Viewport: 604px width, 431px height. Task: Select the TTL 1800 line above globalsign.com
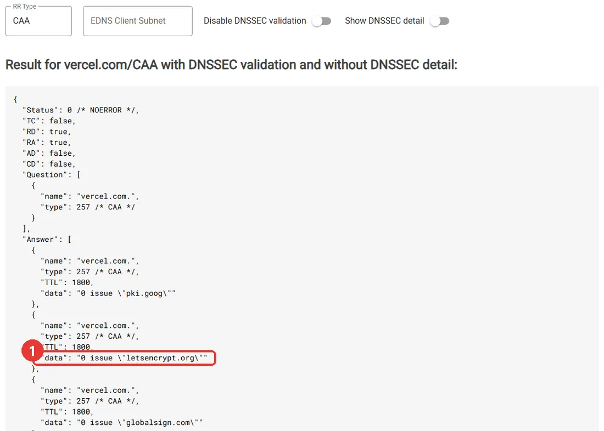(67, 412)
